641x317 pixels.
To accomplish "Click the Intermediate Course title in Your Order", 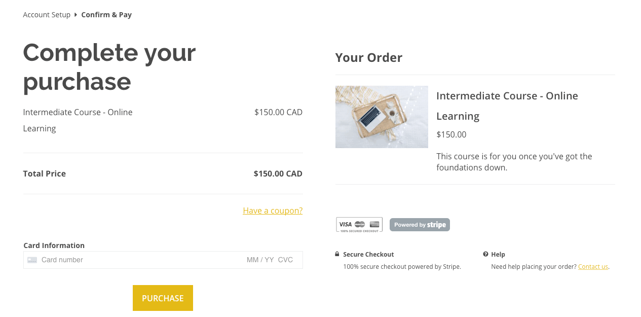I will click(507, 105).
